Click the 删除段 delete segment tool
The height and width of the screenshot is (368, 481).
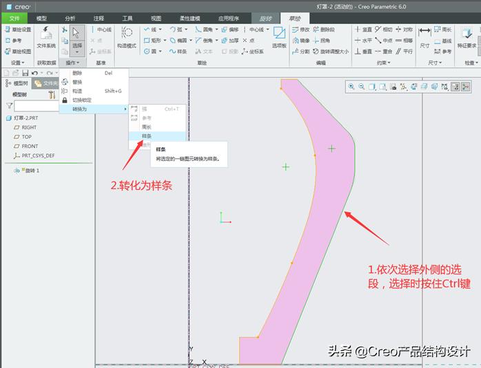pyautogui.click(x=324, y=30)
